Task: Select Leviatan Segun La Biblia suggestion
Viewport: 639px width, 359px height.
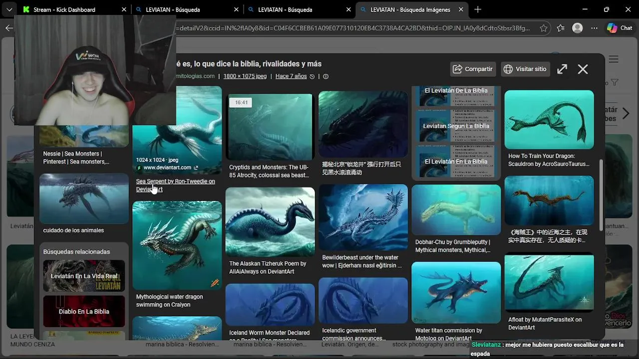Action: coord(456,126)
